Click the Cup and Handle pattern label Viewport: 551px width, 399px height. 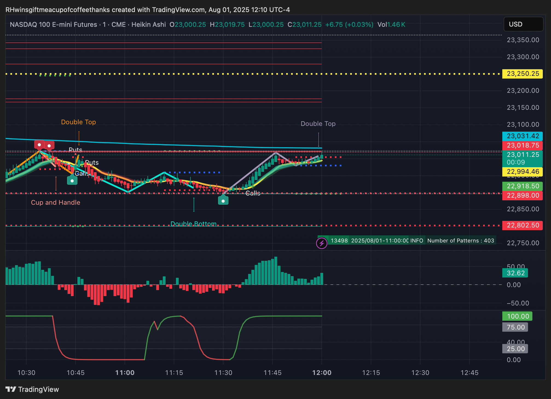click(x=56, y=203)
